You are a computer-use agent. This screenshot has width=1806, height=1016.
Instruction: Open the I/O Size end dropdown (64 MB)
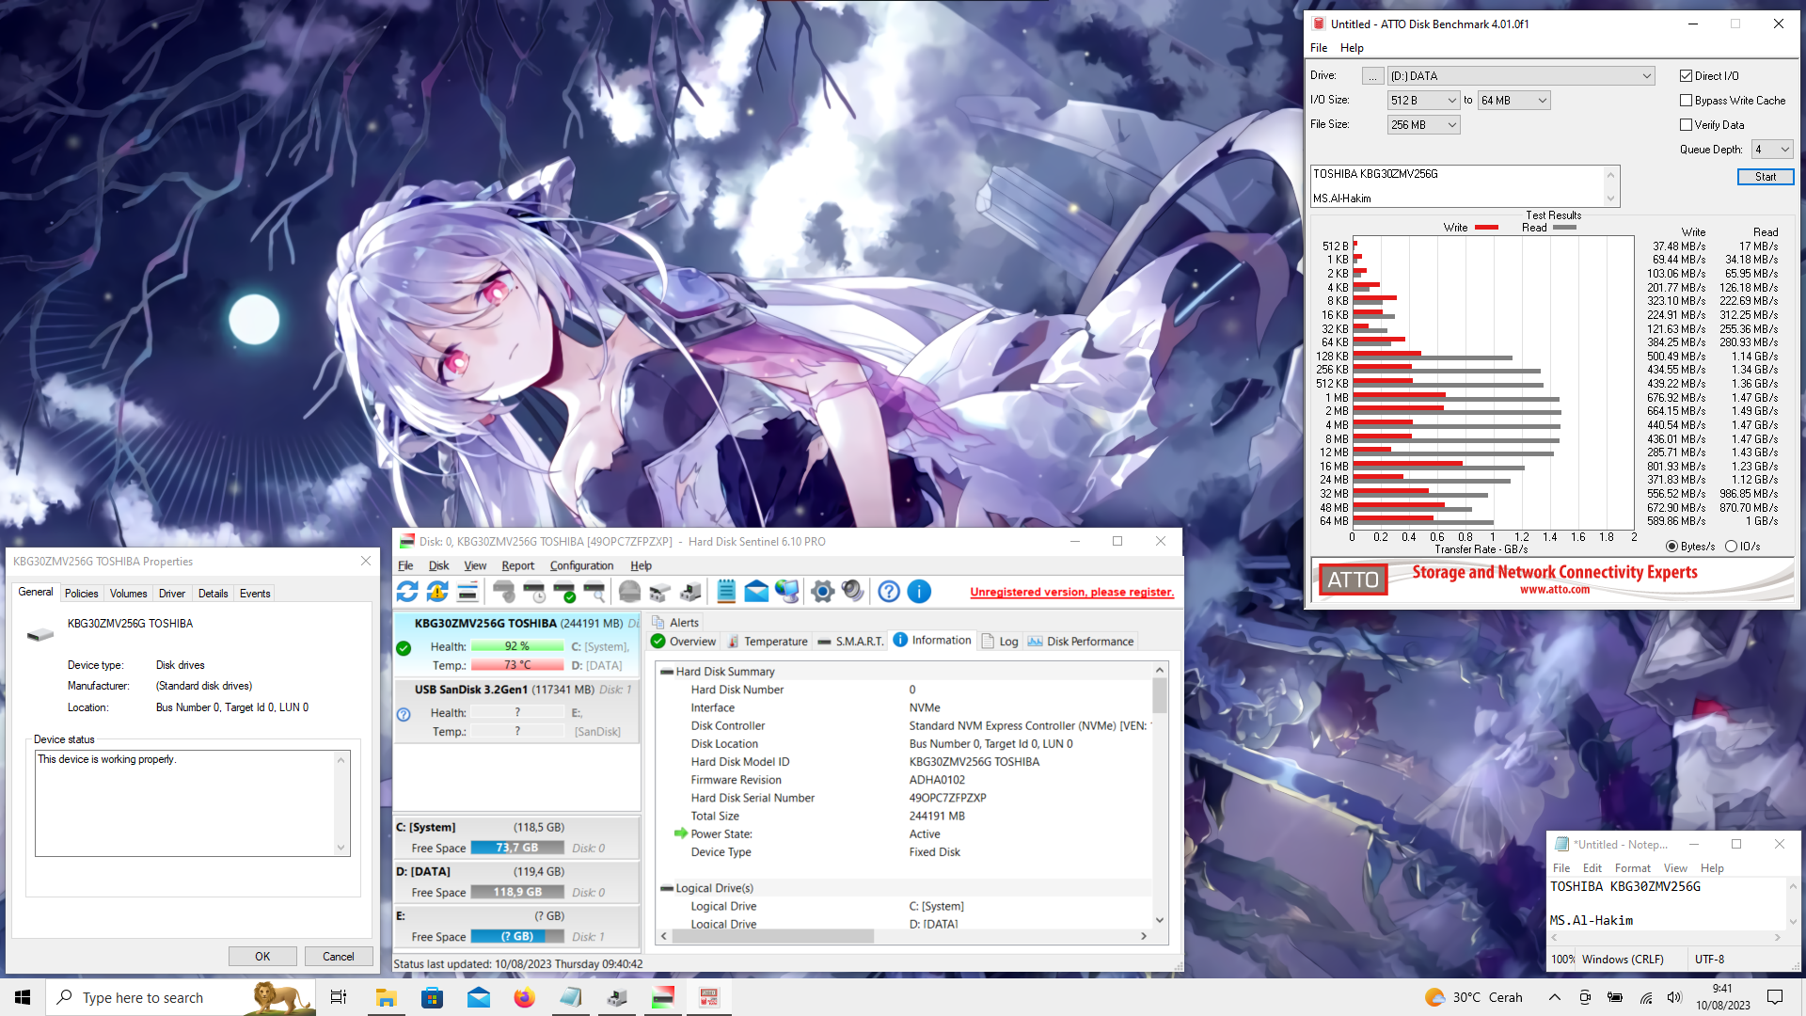pos(1513,101)
